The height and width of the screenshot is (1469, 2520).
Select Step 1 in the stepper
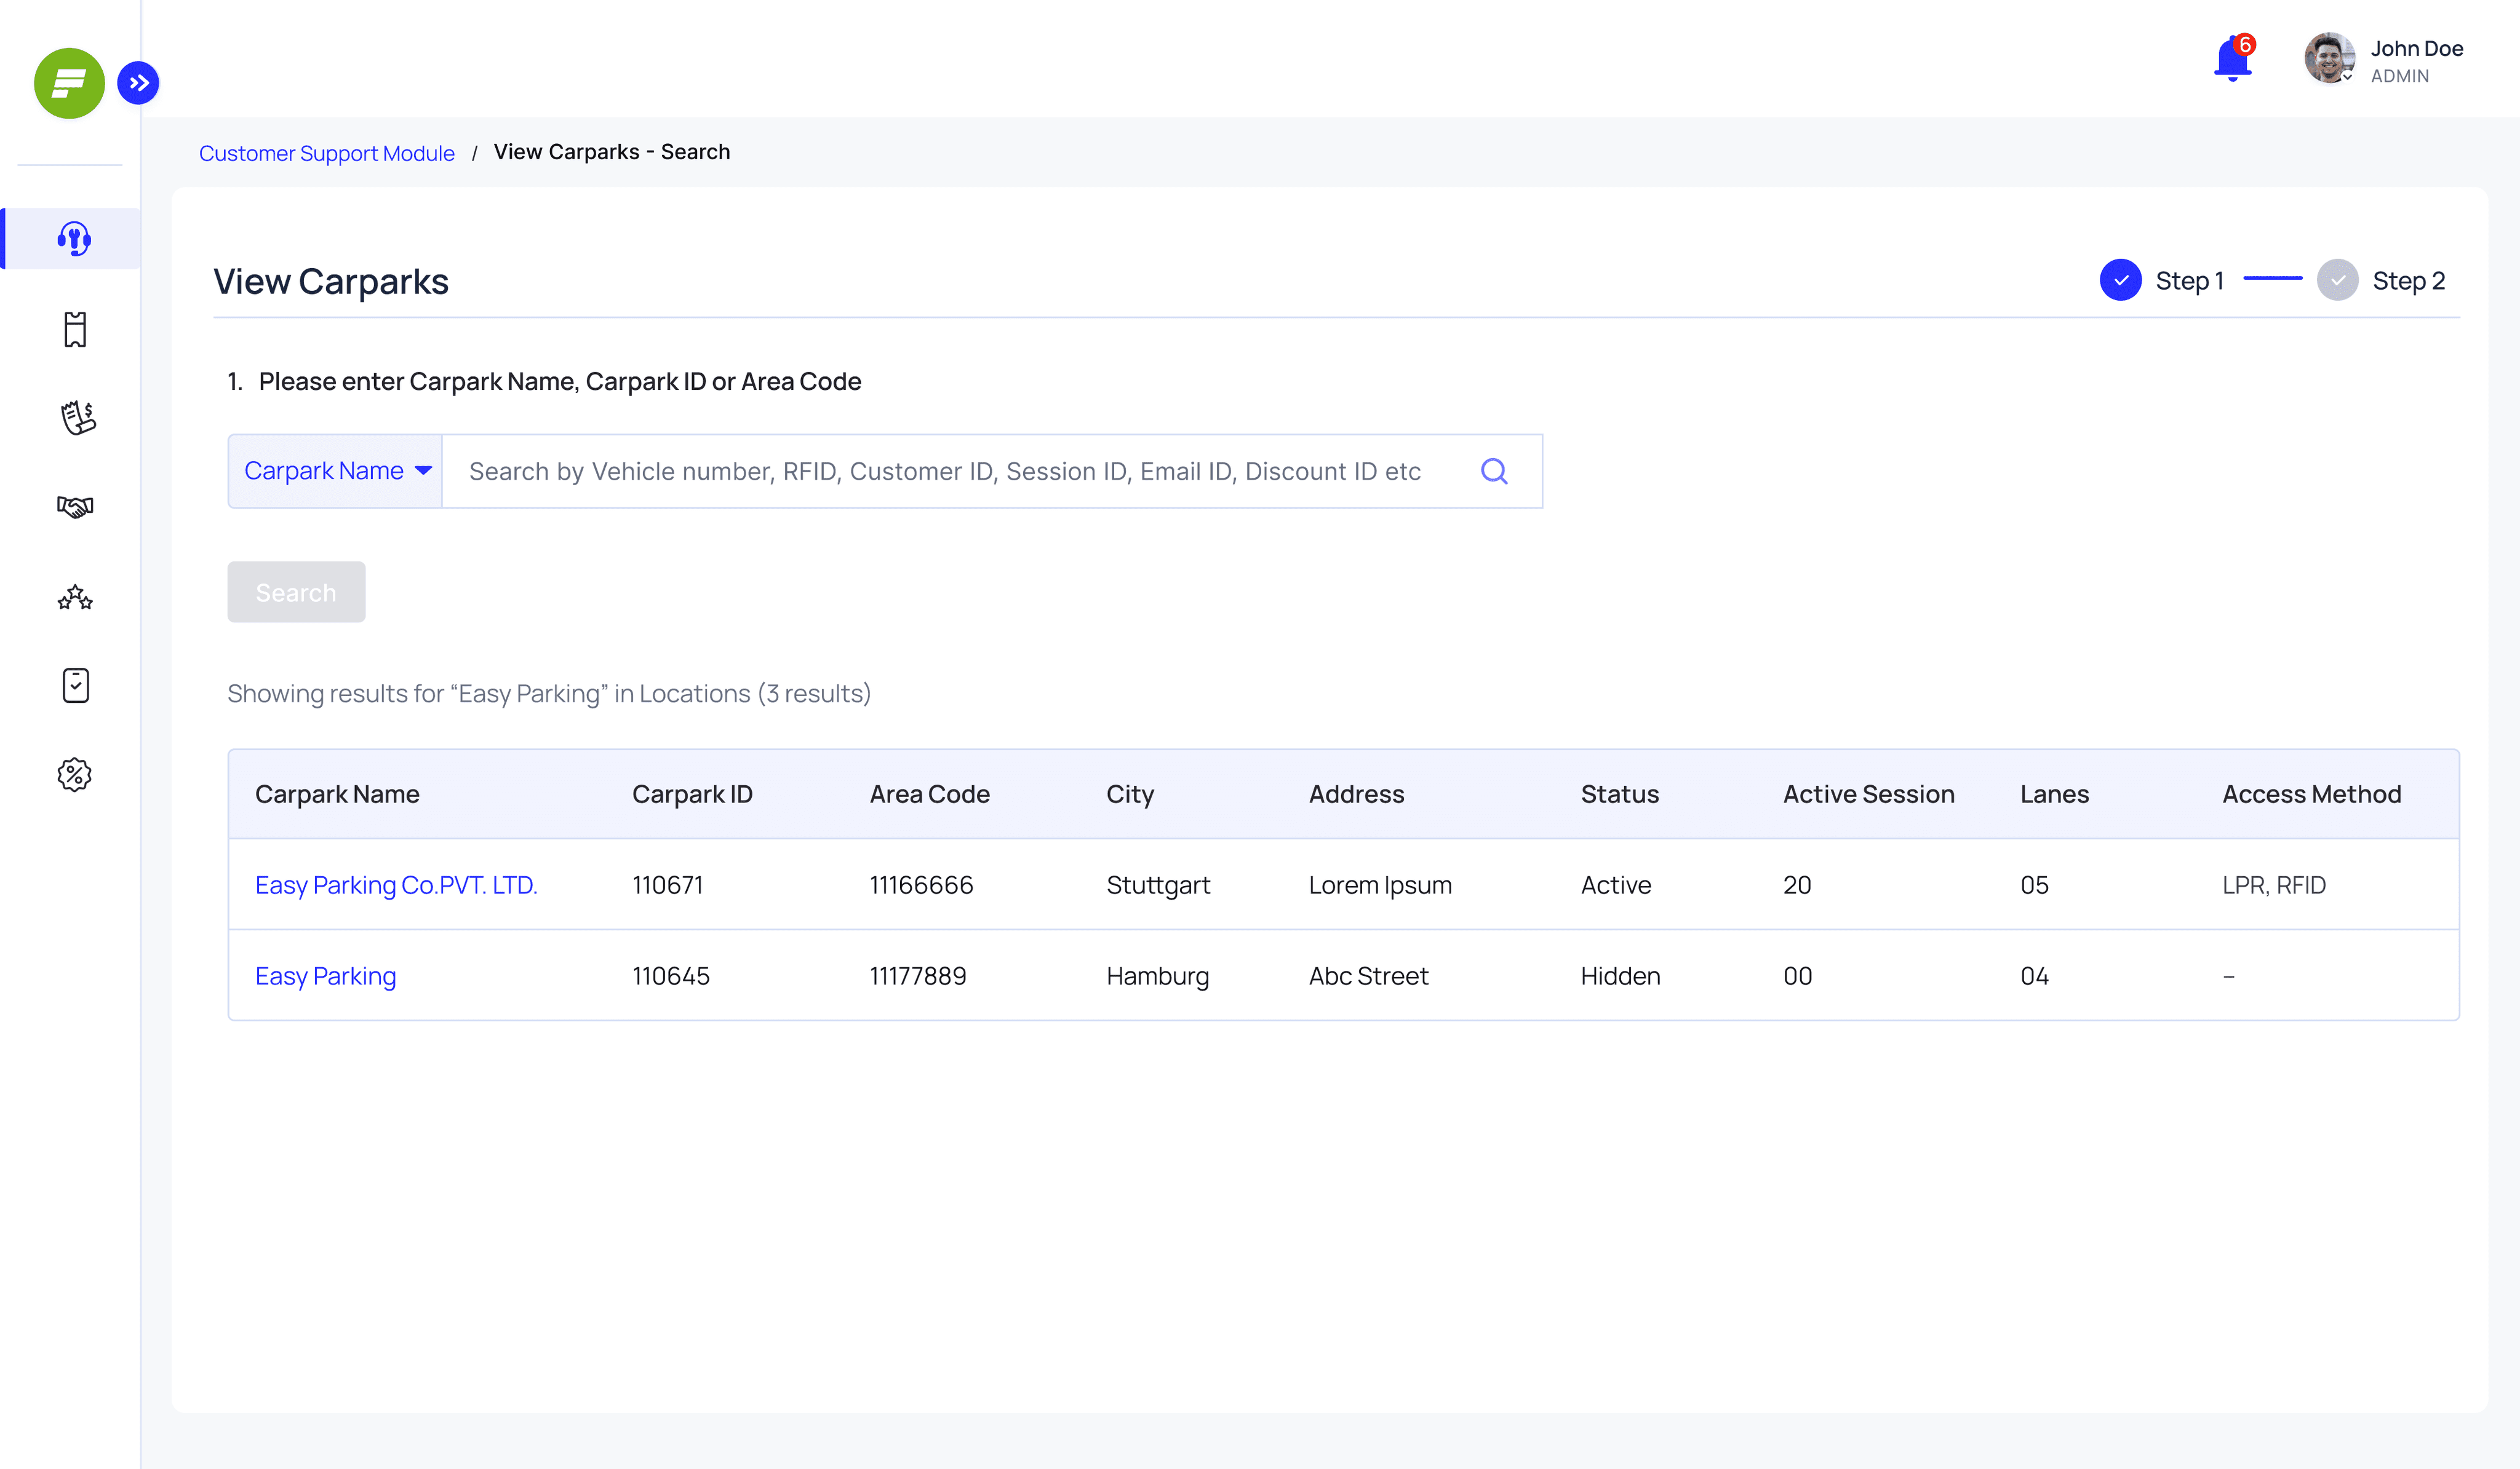tap(2161, 281)
